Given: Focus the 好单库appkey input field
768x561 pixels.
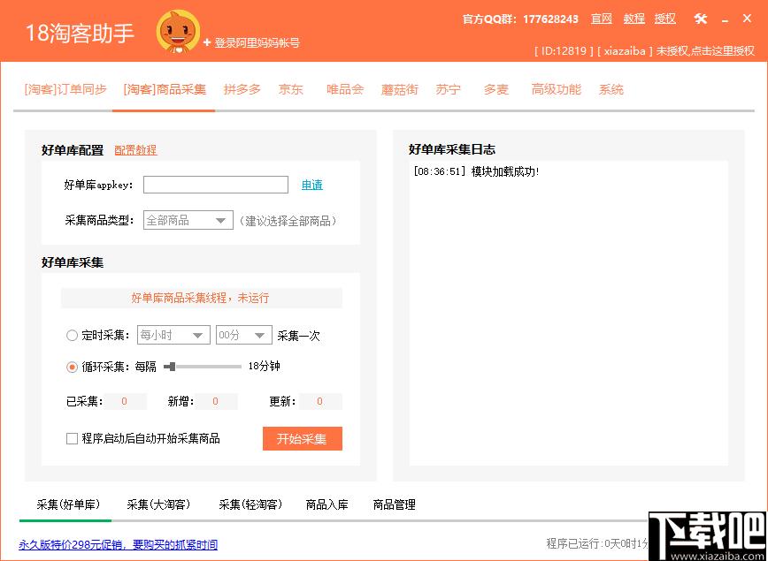Looking at the screenshot, I should (216, 185).
